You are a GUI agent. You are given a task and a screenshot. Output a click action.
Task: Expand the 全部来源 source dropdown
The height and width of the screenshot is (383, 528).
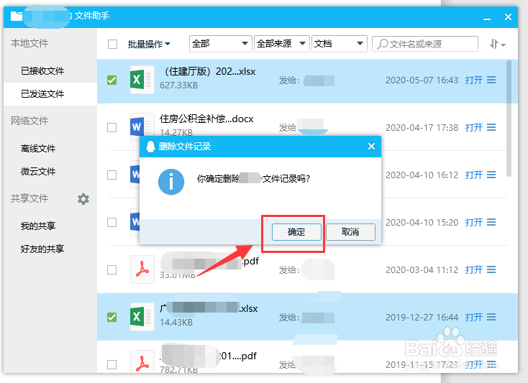click(281, 44)
